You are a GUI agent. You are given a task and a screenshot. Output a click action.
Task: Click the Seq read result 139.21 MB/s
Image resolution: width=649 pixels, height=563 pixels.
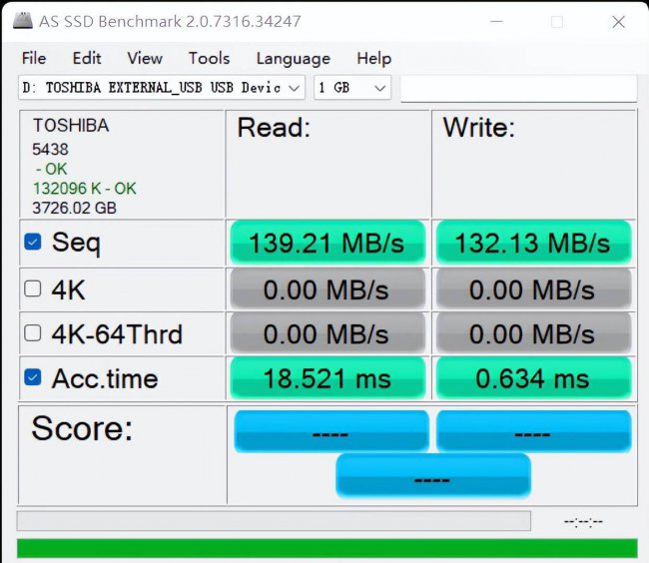coord(327,243)
